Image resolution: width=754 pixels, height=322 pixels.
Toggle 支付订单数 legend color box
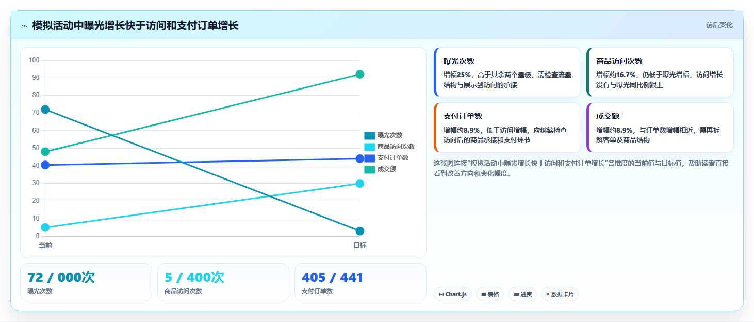point(370,158)
